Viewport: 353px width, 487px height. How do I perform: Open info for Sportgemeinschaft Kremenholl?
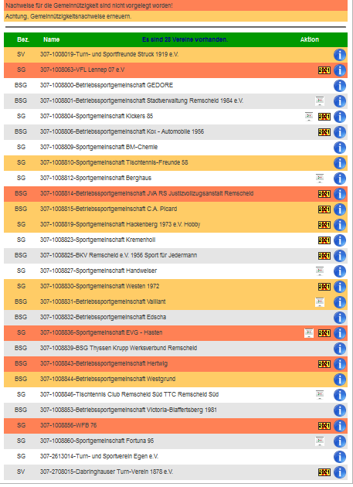tap(340, 240)
